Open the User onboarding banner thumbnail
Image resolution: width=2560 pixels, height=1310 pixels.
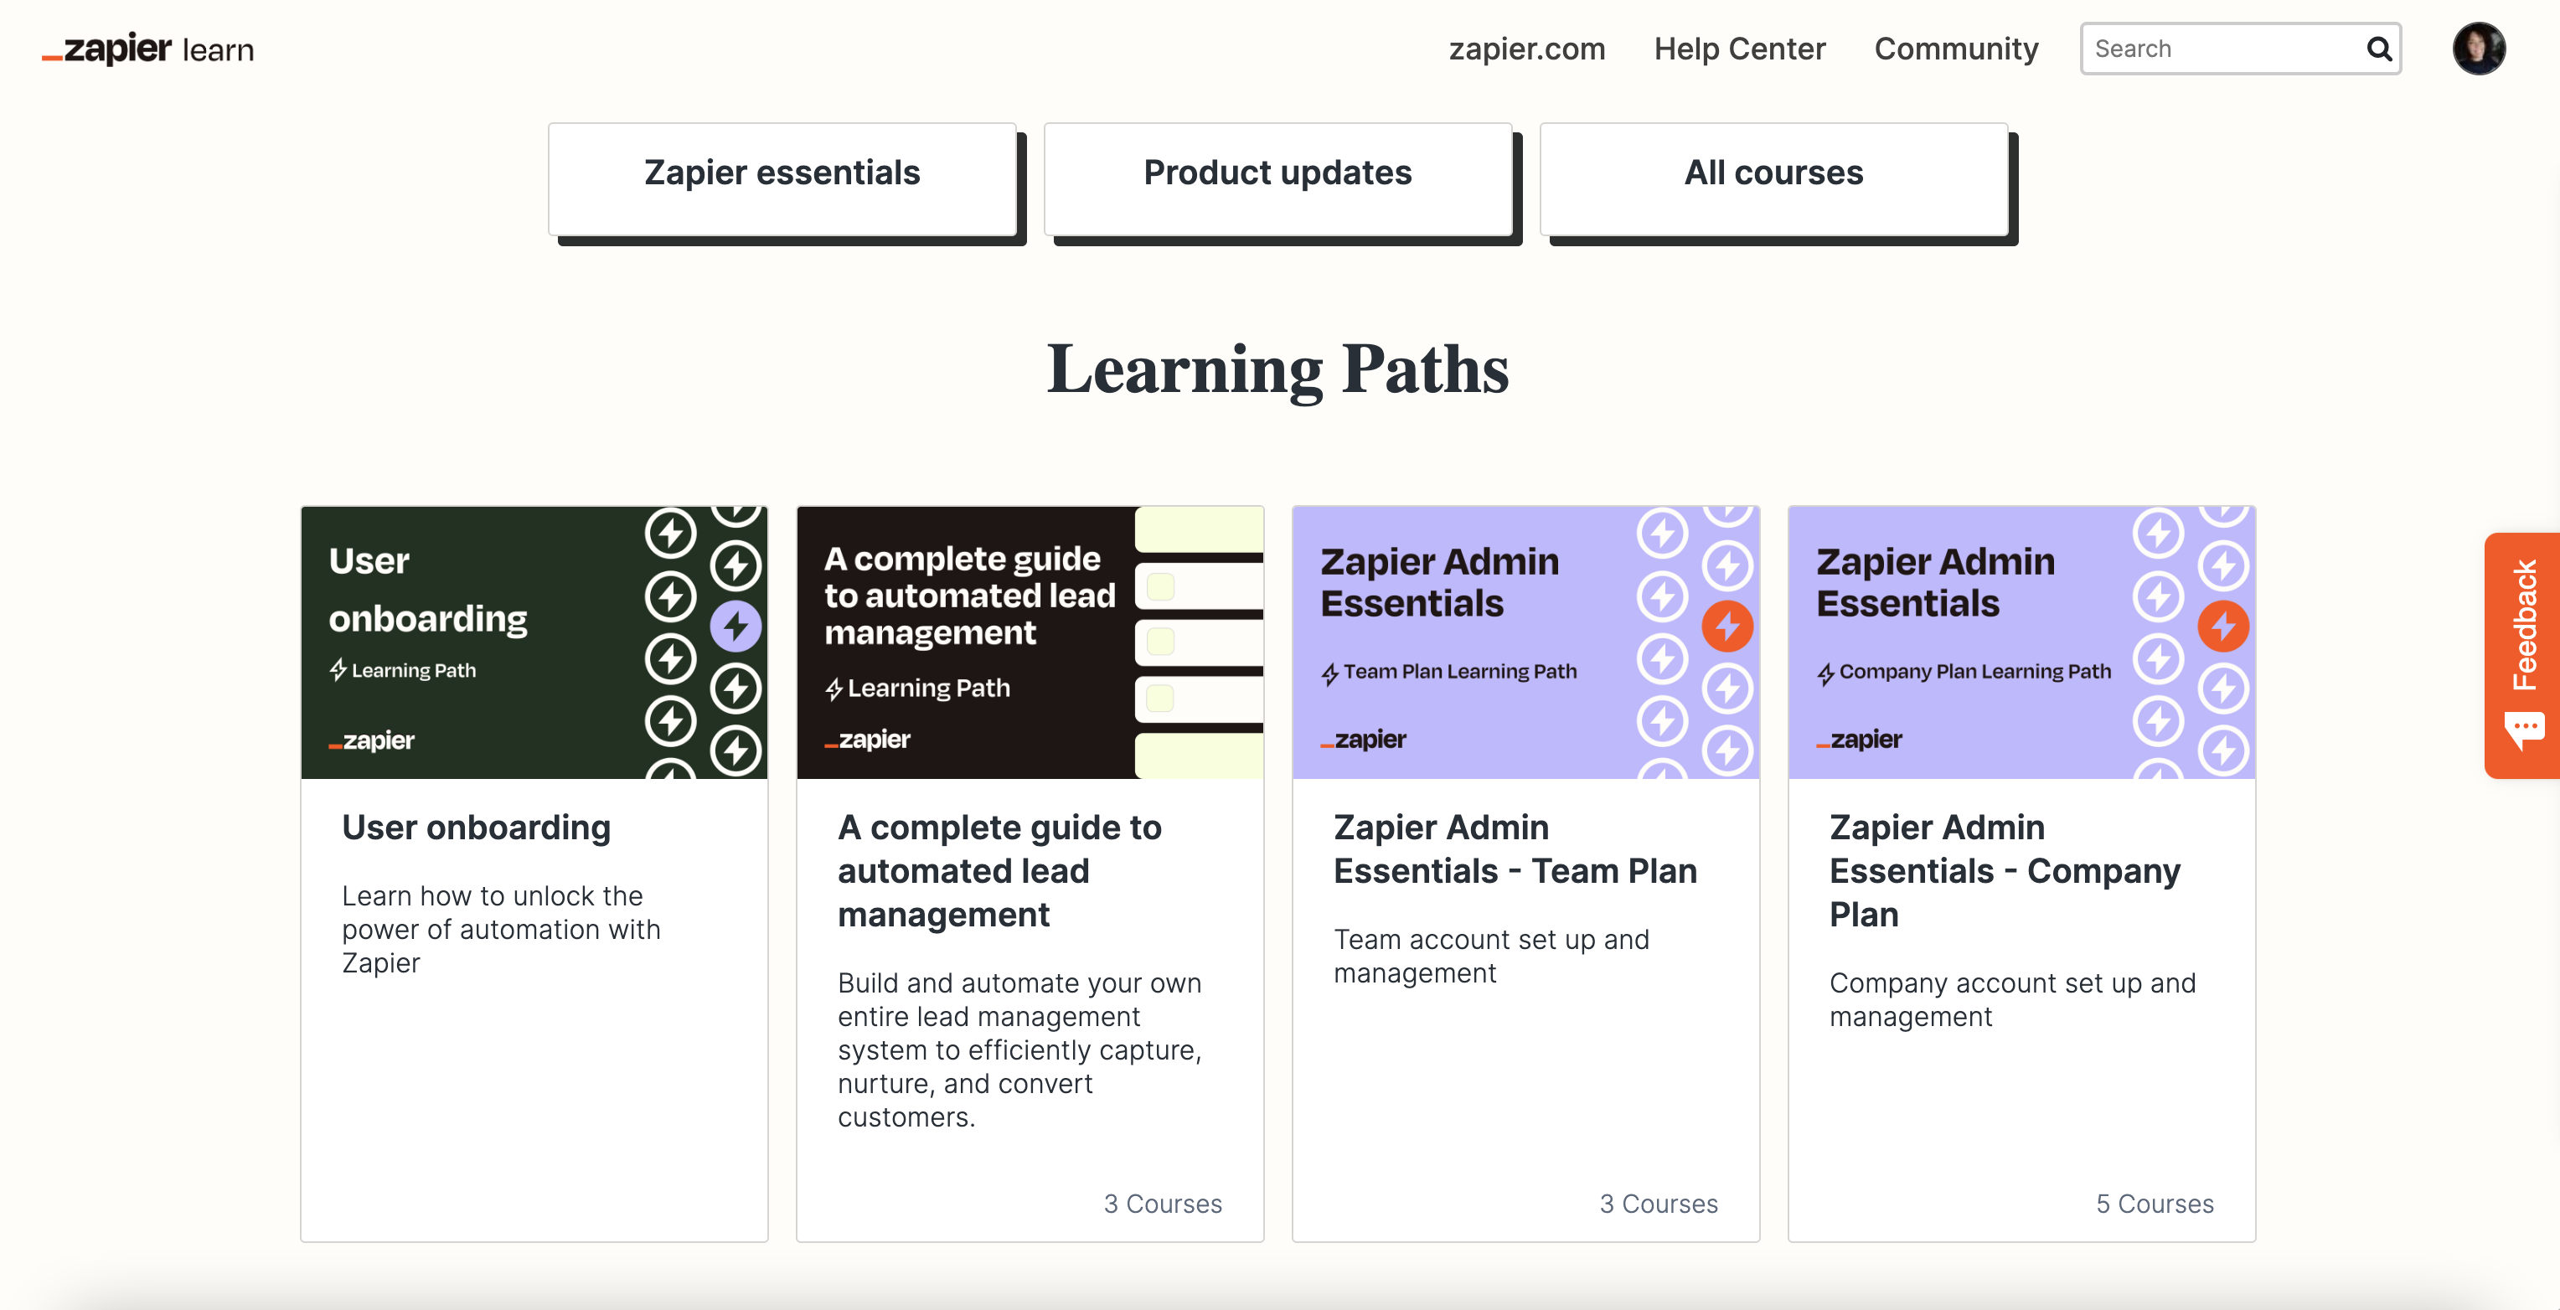(x=534, y=642)
